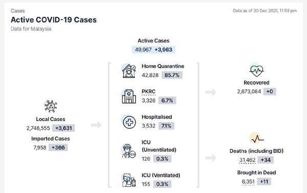Click the arrow pointing to Recovered
The image size is (307, 193).
point(211,92)
